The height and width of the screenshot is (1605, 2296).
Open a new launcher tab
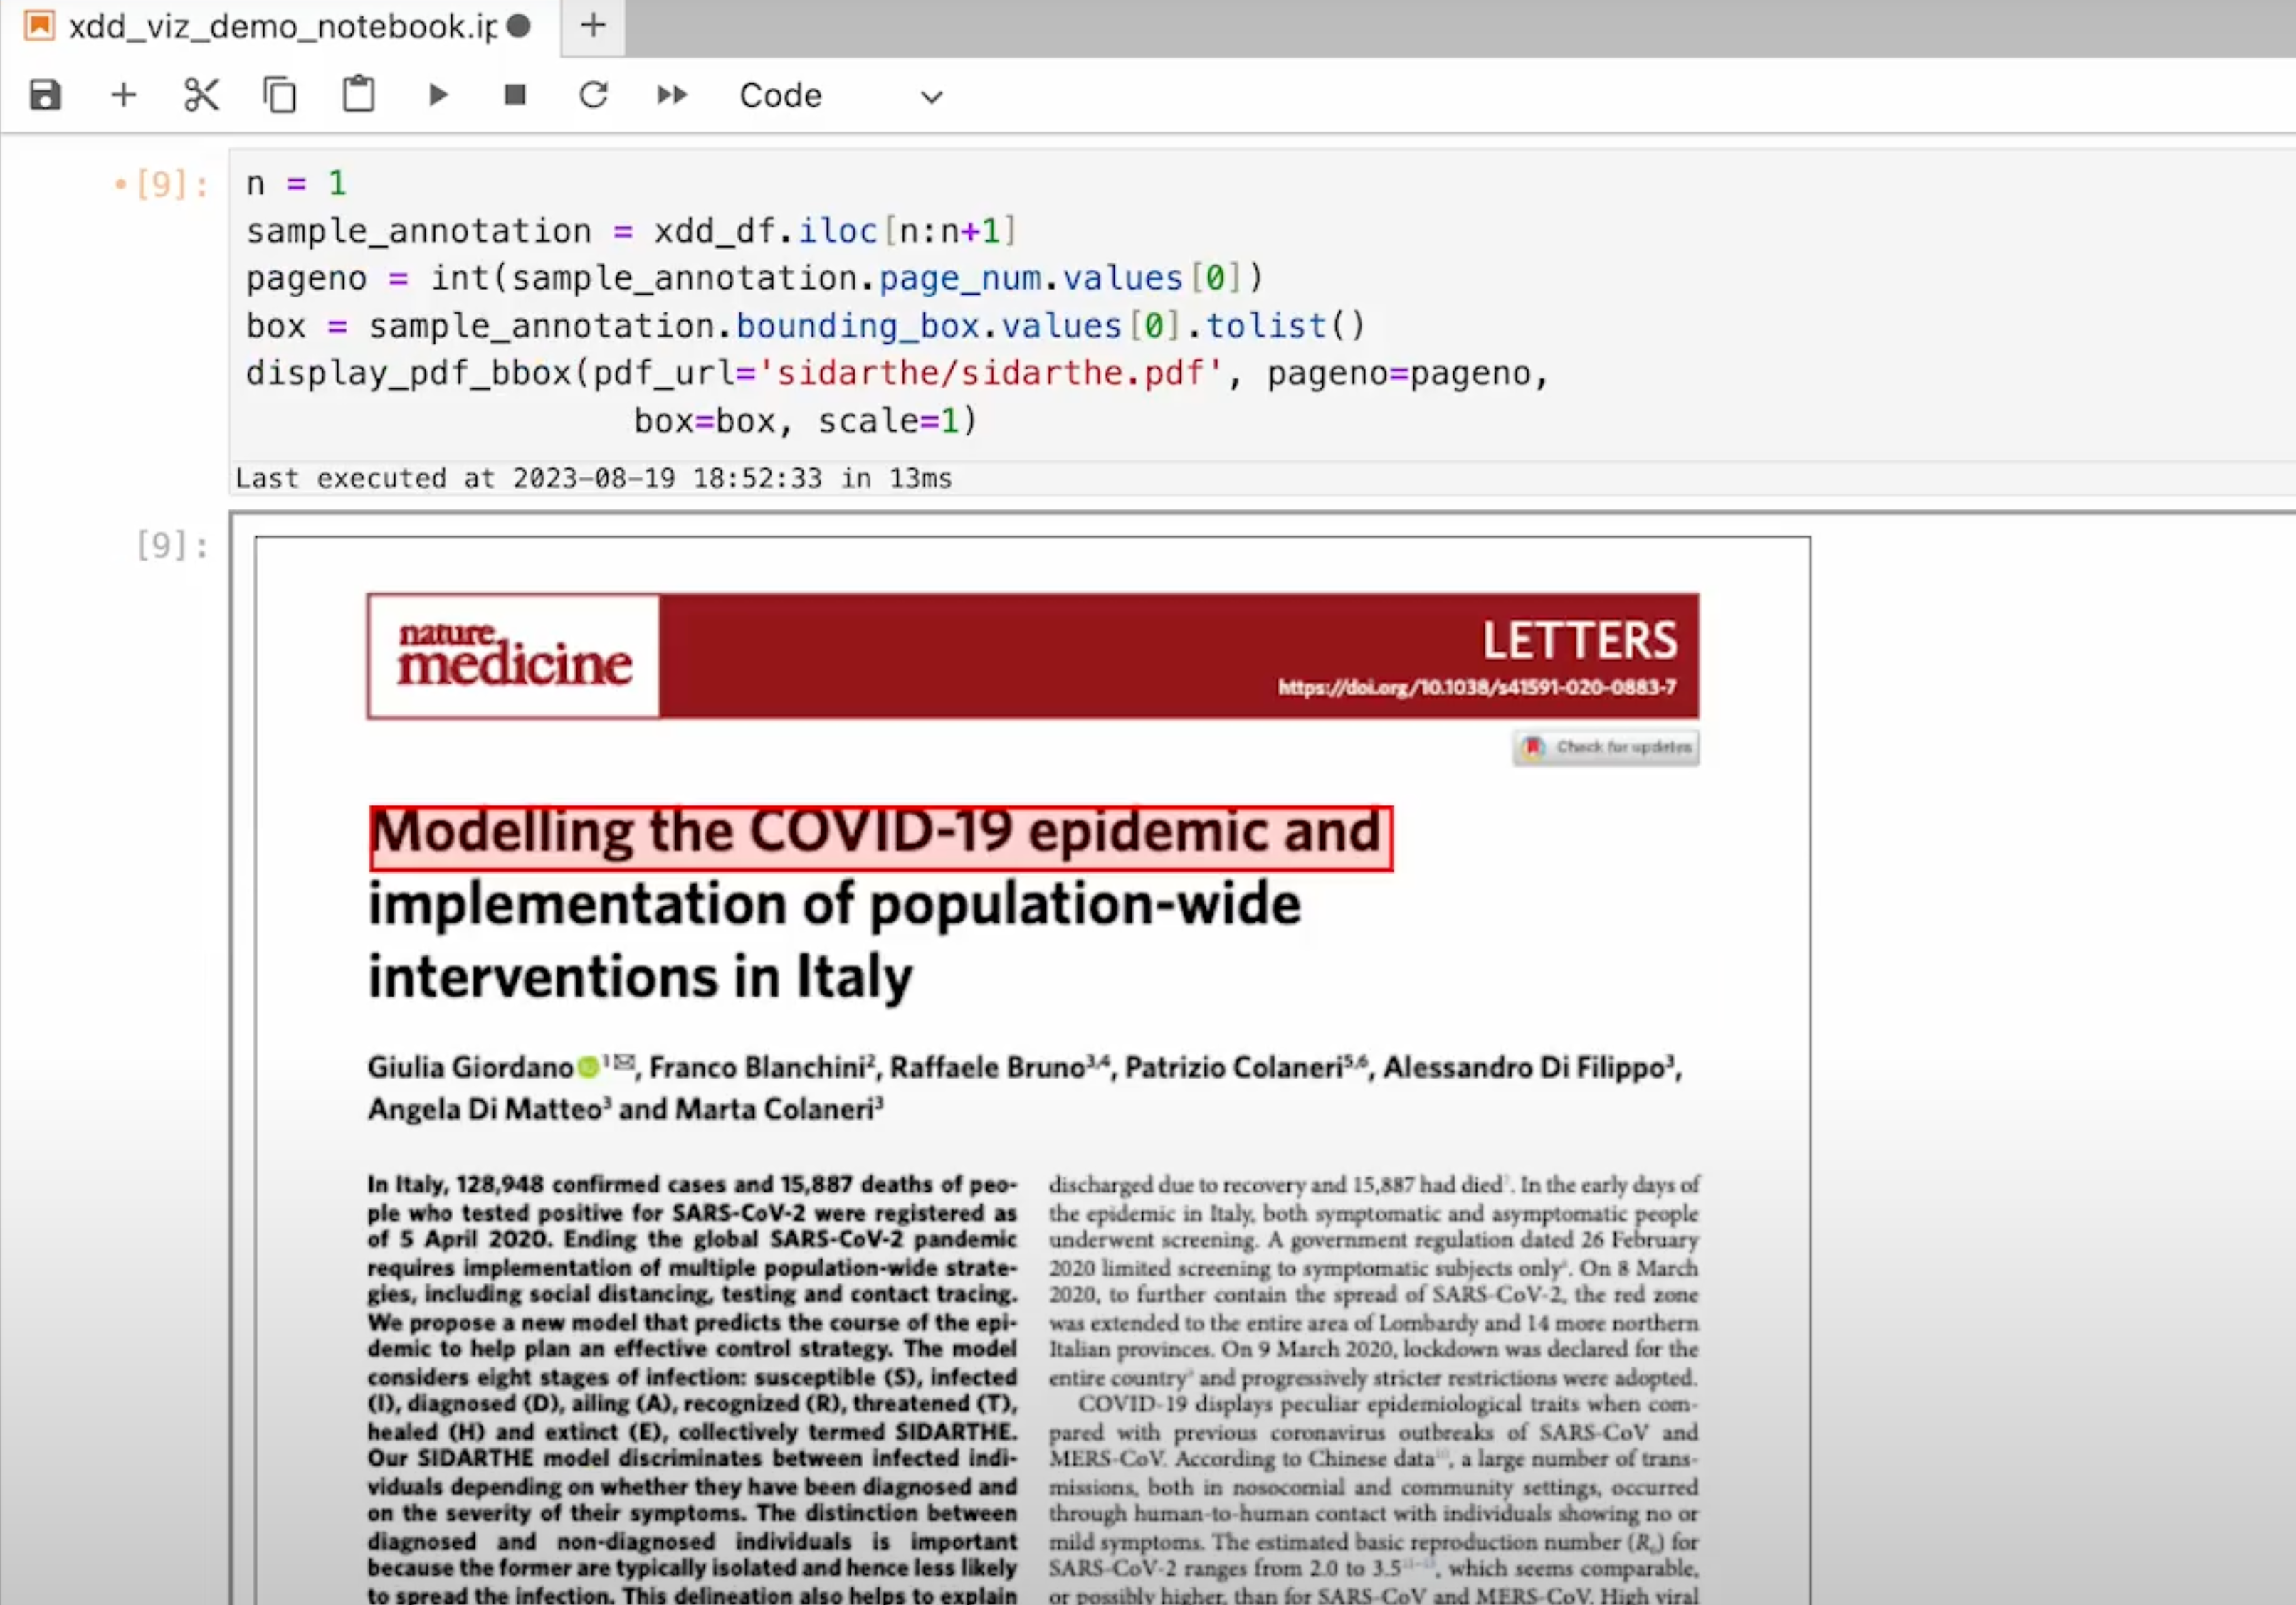point(593,27)
